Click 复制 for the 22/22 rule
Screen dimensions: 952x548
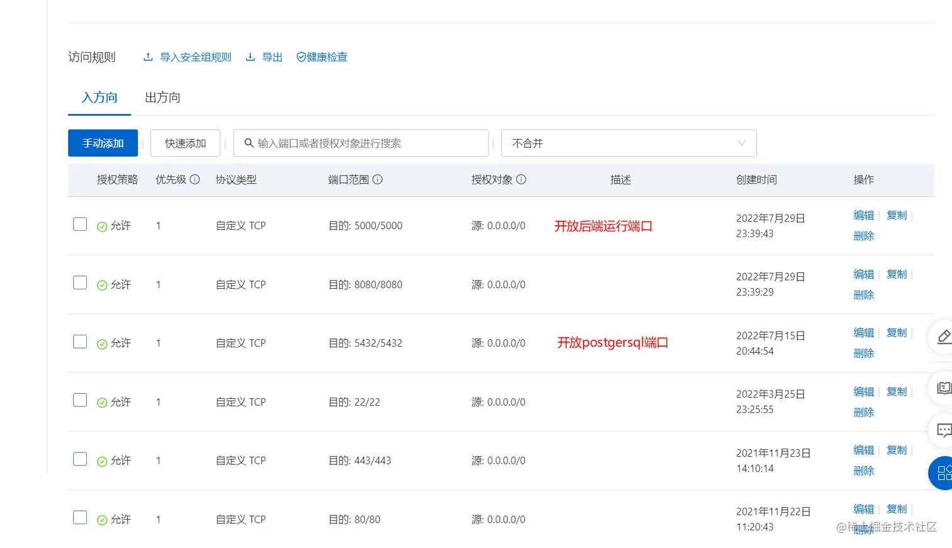[897, 392]
